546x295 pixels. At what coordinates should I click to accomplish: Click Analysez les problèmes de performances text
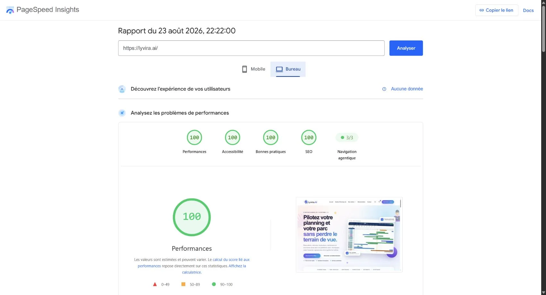coord(180,113)
